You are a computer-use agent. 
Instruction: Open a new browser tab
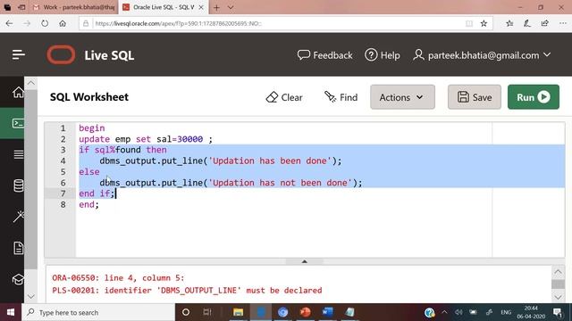(x=216, y=7)
